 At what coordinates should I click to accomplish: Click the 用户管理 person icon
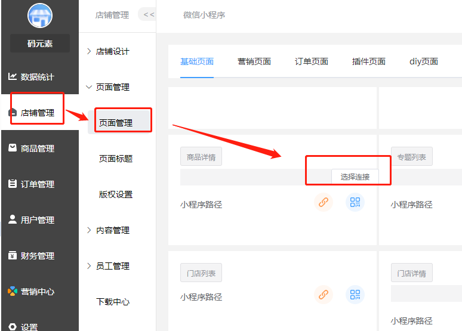pyautogui.click(x=12, y=219)
